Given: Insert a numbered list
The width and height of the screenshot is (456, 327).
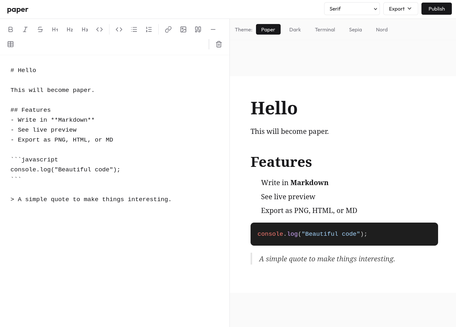Looking at the screenshot, I should click(149, 29).
